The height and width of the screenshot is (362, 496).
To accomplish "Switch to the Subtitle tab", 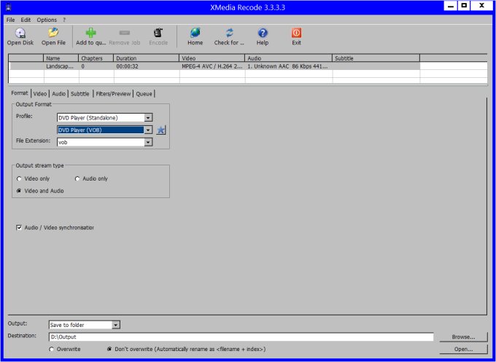I will coord(80,94).
